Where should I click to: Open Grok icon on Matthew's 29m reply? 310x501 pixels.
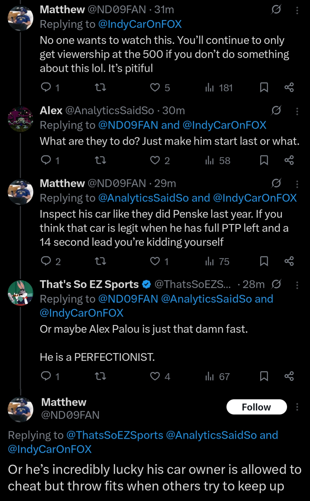[276, 183]
